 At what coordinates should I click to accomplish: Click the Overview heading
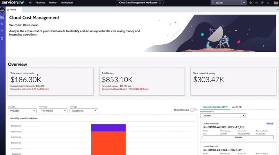pos(17,64)
